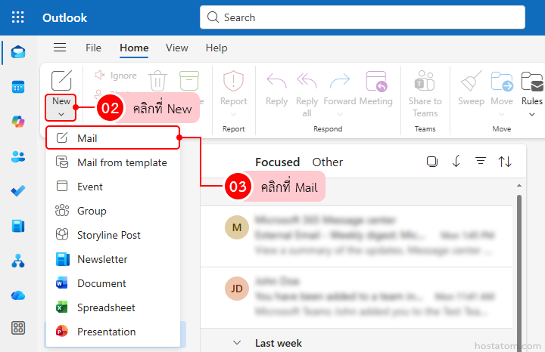Click the Meeting reply icon

click(x=376, y=81)
